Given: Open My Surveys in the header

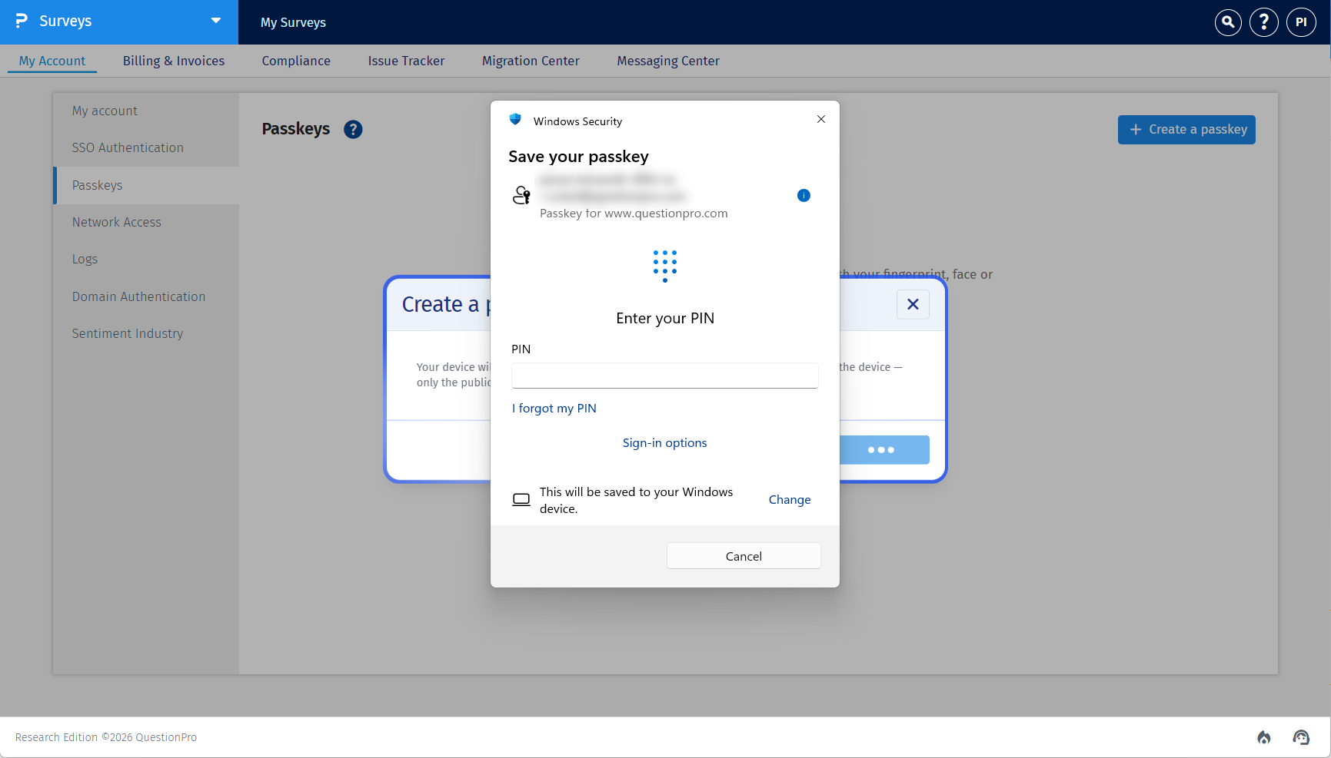Looking at the screenshot, I should pyautogui.click(x=293, y=22).
